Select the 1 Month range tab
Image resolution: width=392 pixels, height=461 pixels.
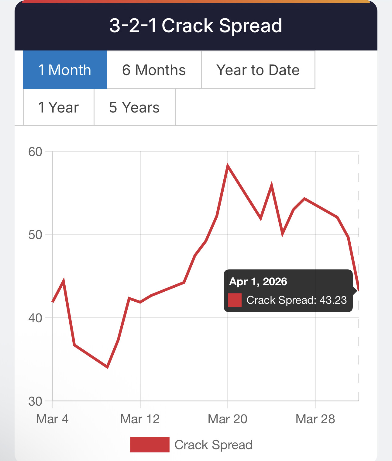coord(65,70)
